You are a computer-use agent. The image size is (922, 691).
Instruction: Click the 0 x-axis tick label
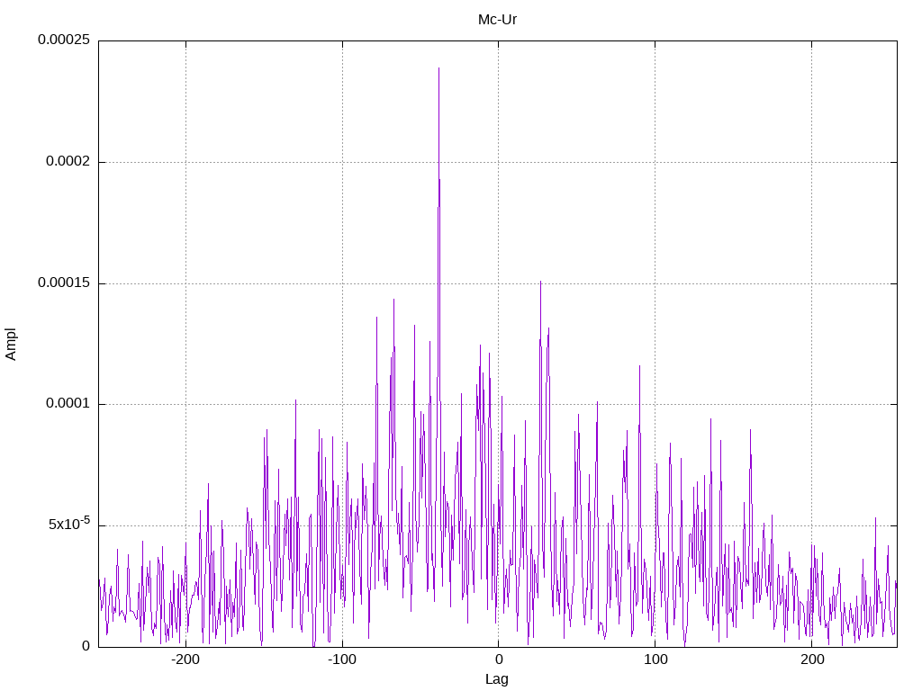[499, 660]
